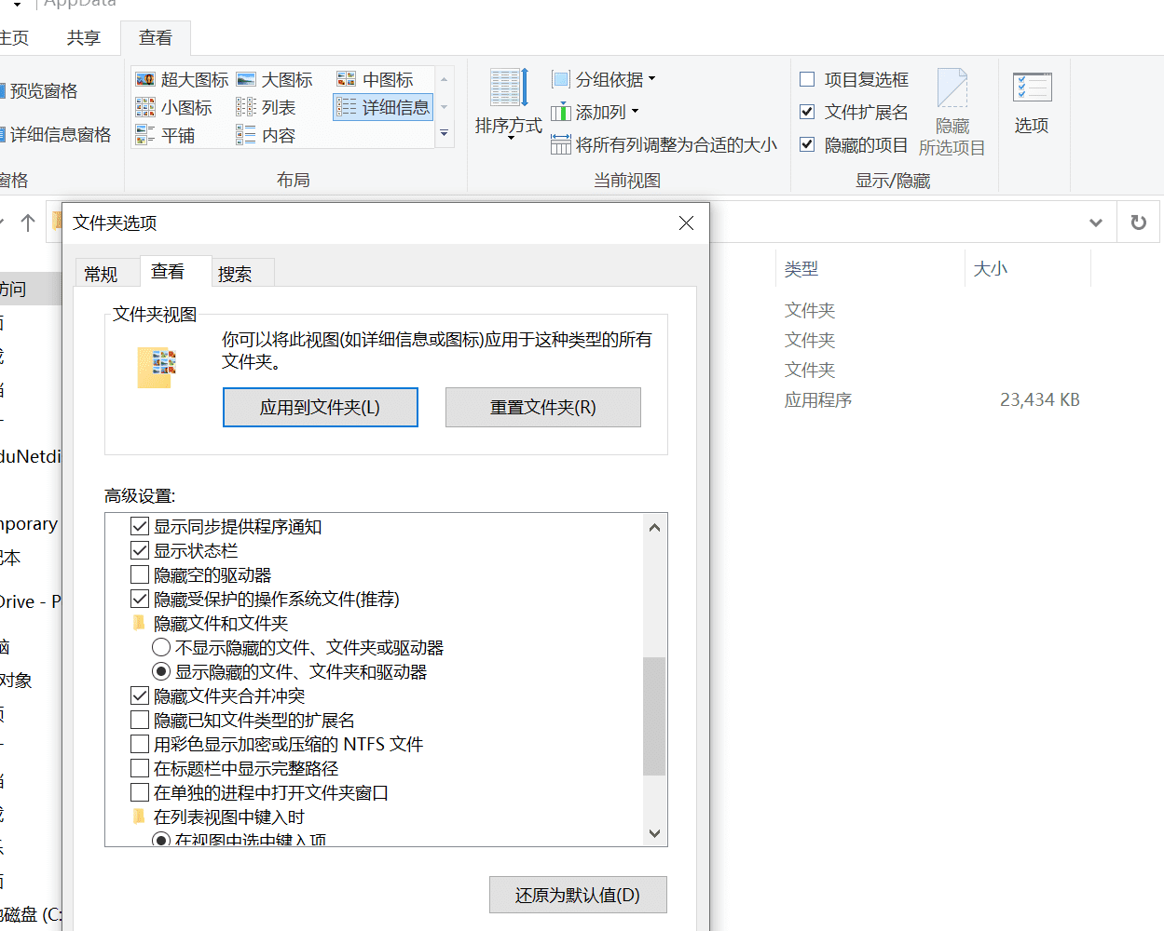Switch to the 搜索 tab
Image resolution: width=1164 pixels, height=931 pixels.
tap(235, 274)
